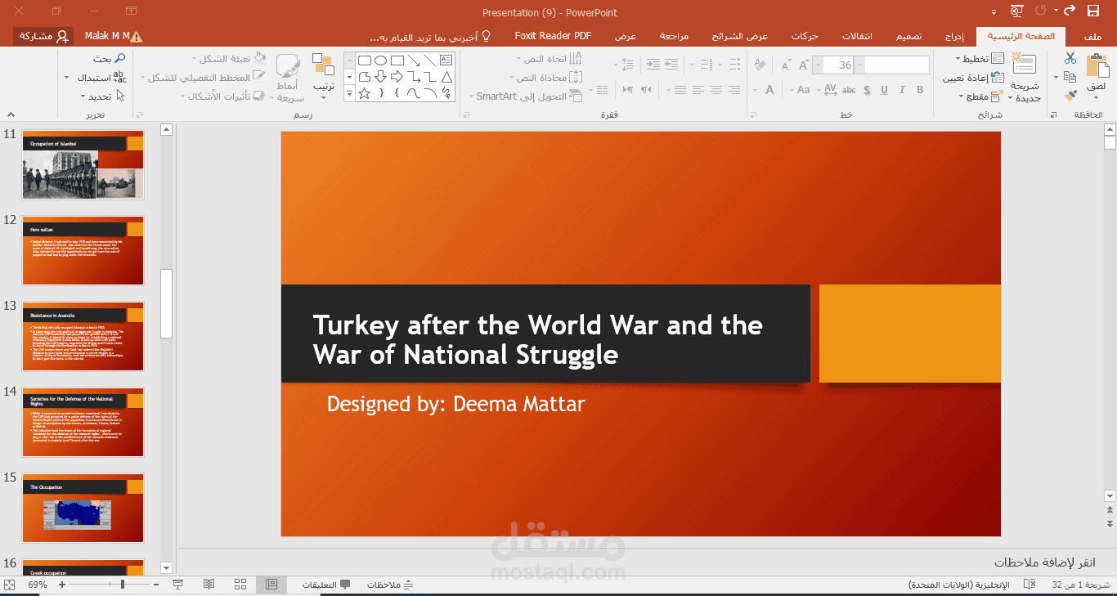The width and height of the screenshot is (1117, 596).
Task: Click Normal view icon in status bar
Action: pyautogui.click(x=271, y=585)
